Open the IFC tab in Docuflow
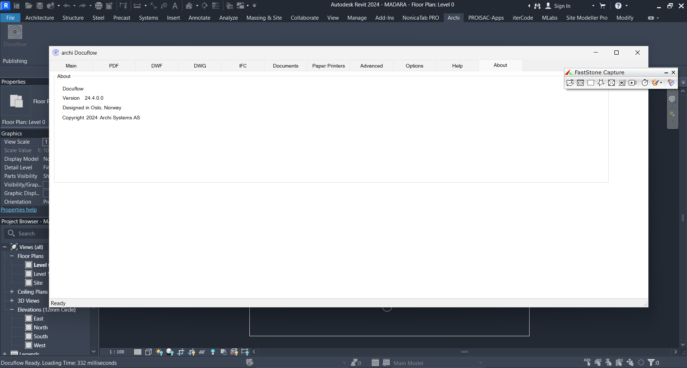This screenshot has width=687, height=368. click(x=243, y=66)
